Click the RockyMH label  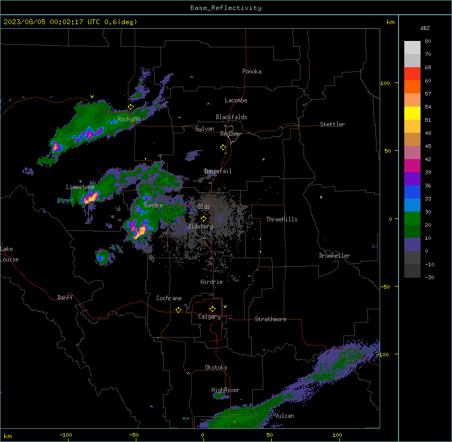click(128, 119)
